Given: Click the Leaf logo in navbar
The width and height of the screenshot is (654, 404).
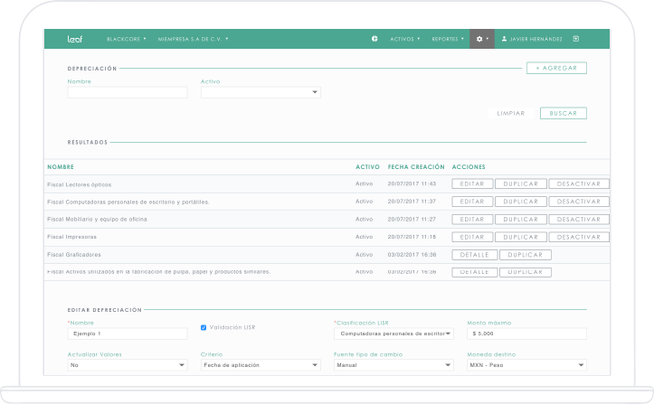Looking at the screenshot, I should [x=75, y=40].
